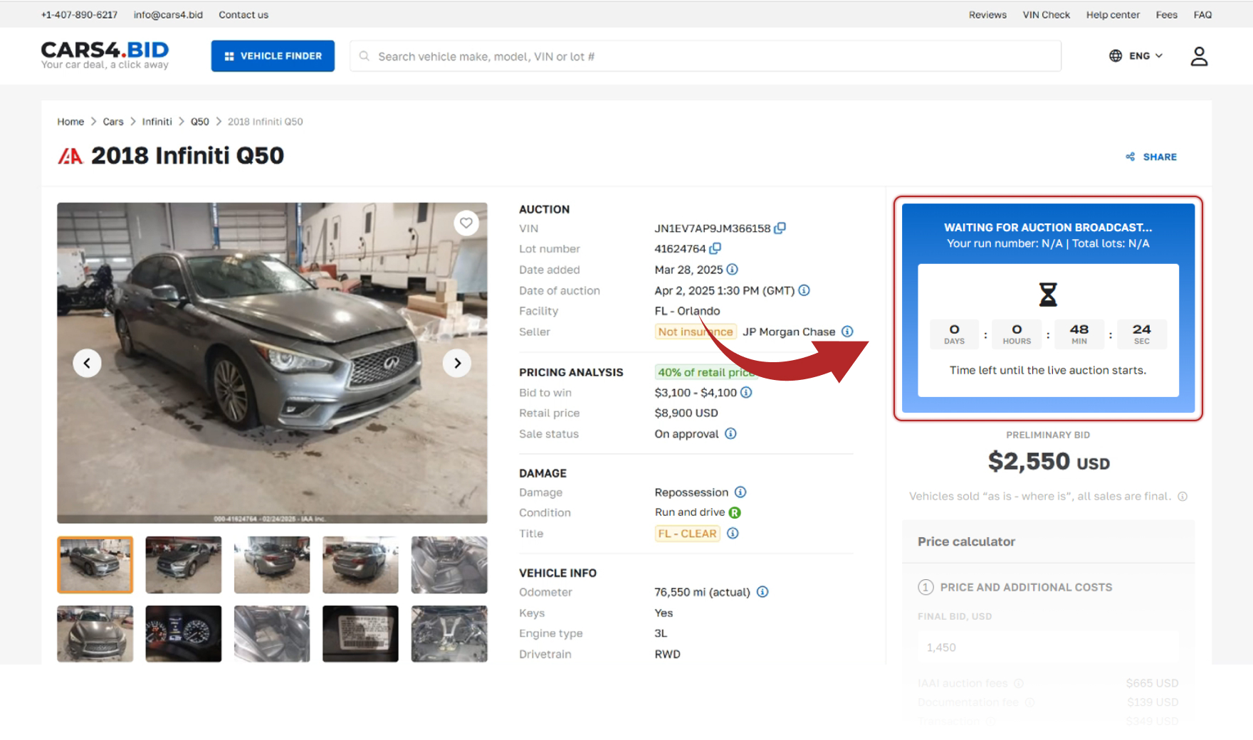Open user account profile icon

point(1199,56)
